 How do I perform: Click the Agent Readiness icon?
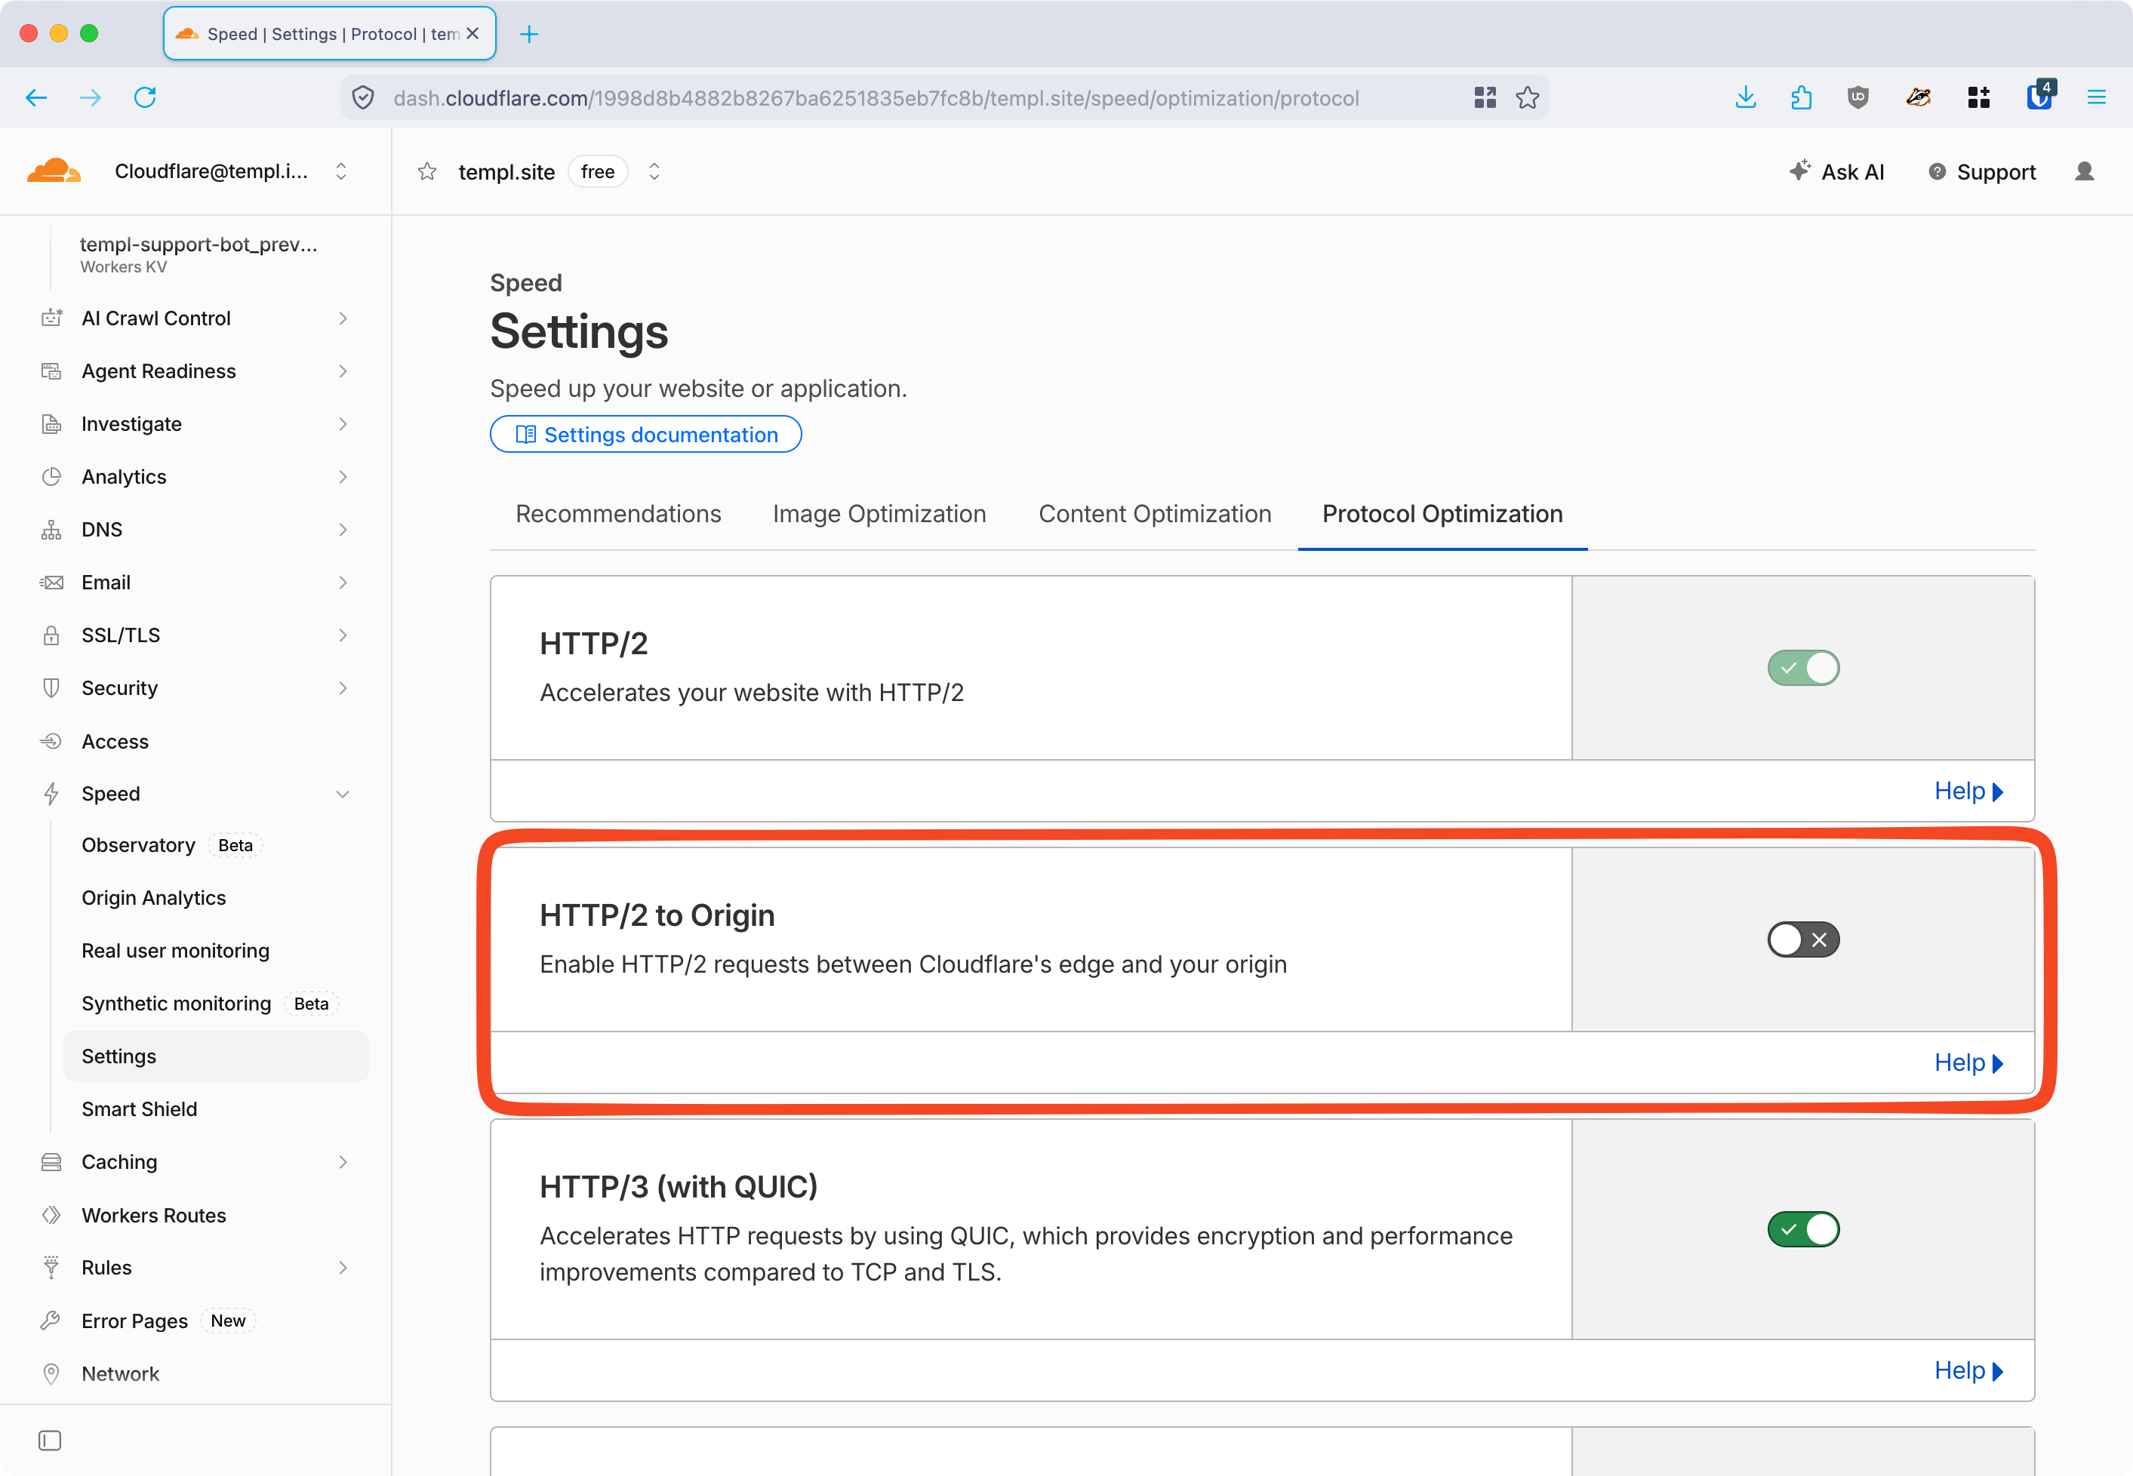pos(52,371)
